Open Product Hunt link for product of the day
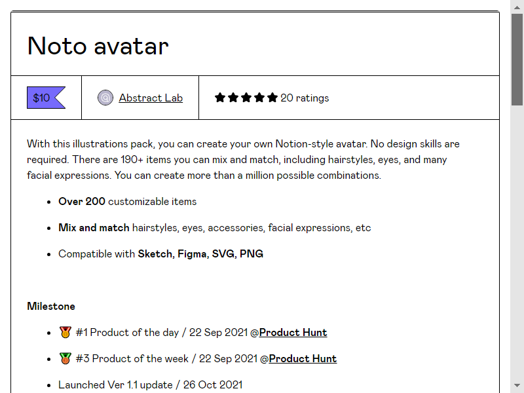 point(293,333)
